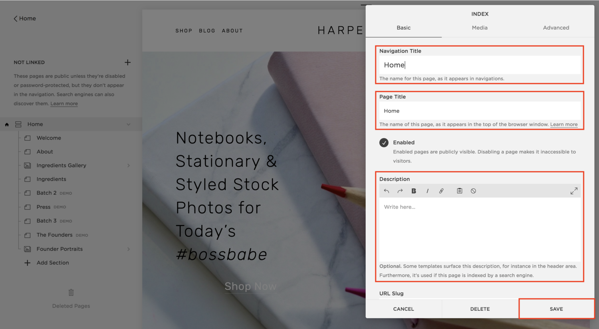
Task: Expand Description editor to fullscreen
Action: tap(574, 191)
